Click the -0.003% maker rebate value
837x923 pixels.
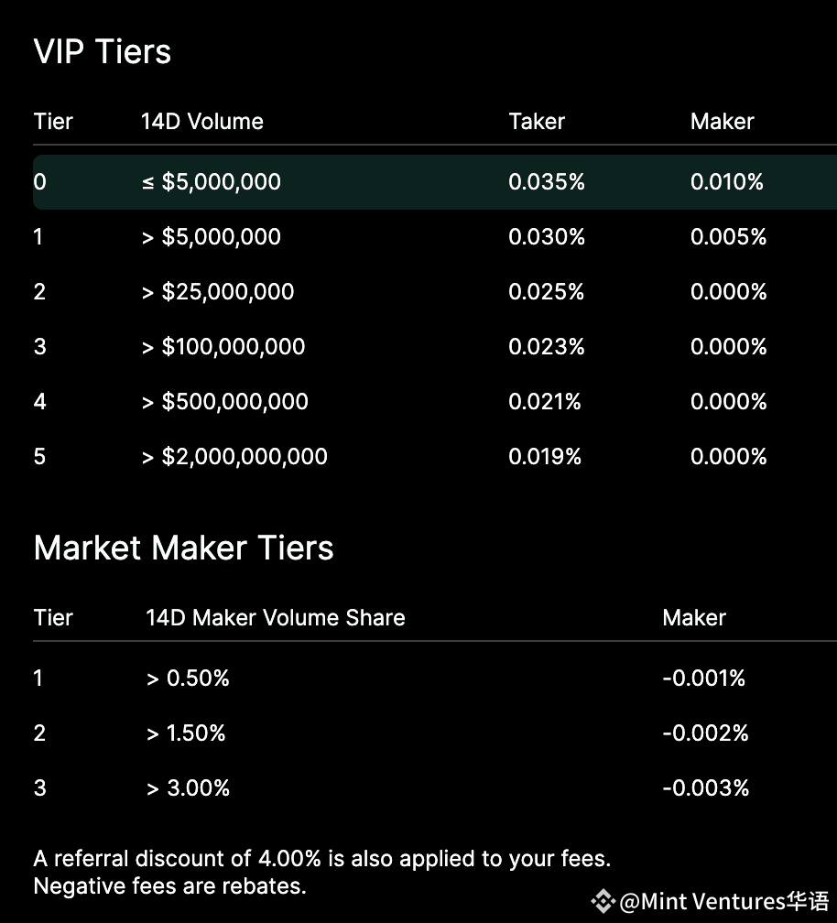[706, 788]
